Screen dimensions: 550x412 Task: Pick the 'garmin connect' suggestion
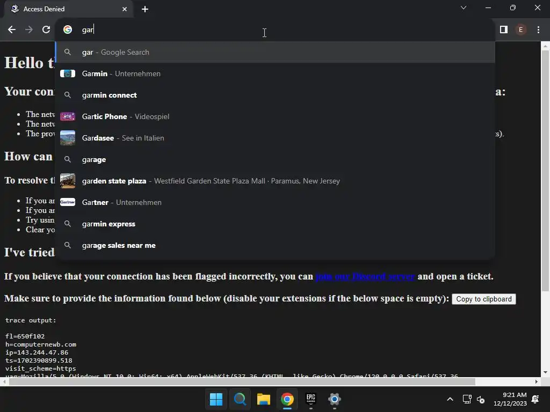pos(276,95)
